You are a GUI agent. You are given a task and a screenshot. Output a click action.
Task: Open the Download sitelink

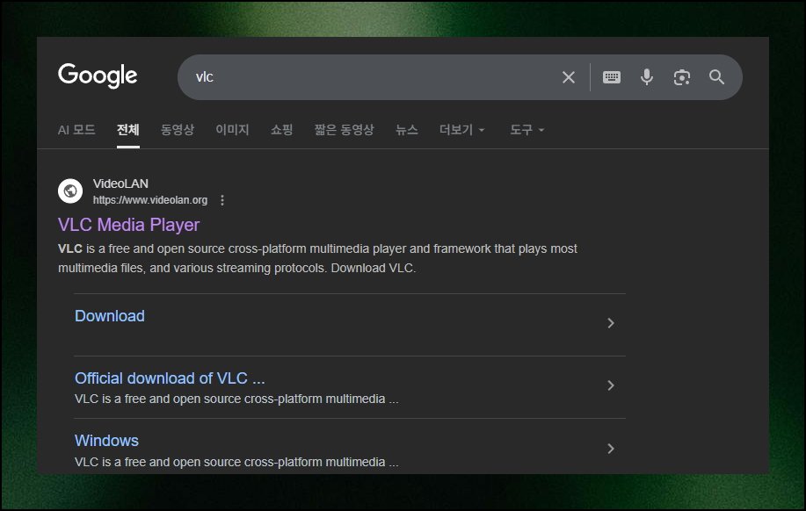110,316
